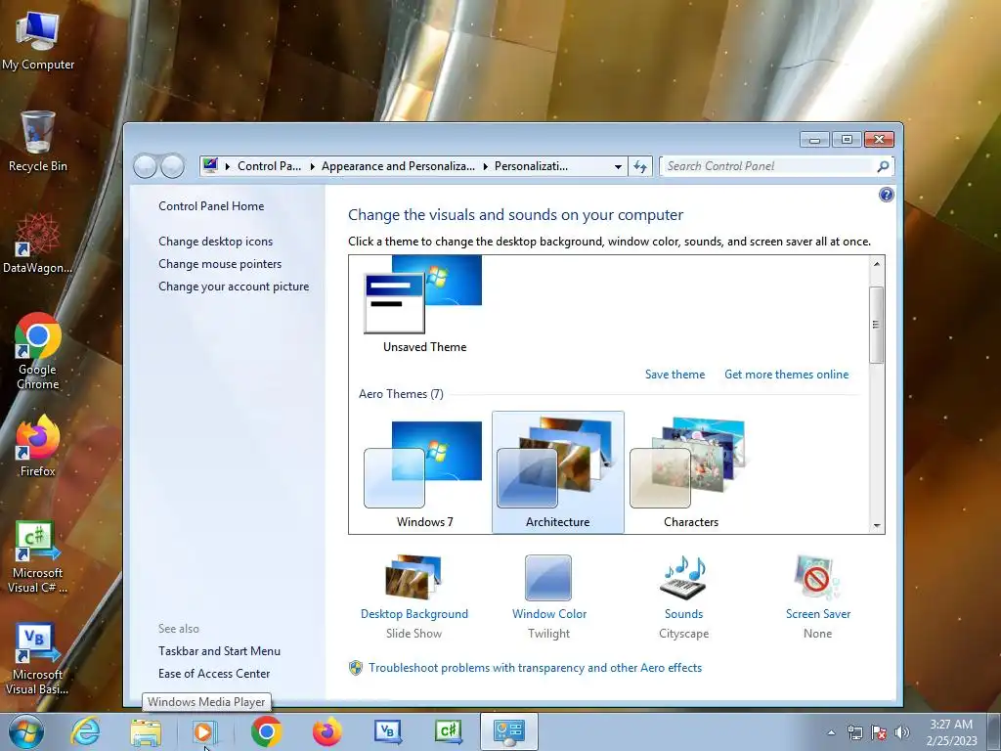Open Change desktop icons link

(216, 242)
